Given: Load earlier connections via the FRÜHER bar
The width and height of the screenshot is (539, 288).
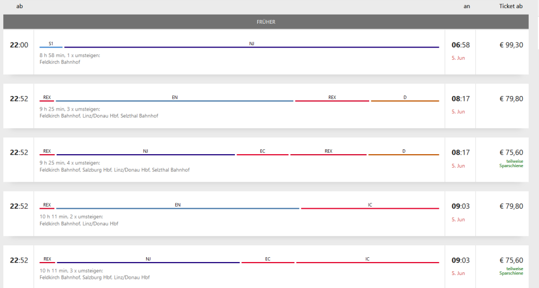Looking at the screenshot, I should pos(266,22).
